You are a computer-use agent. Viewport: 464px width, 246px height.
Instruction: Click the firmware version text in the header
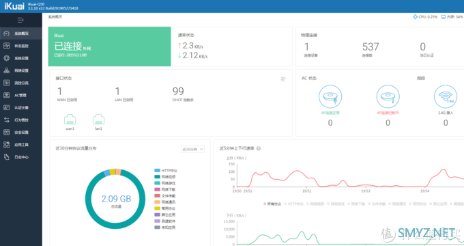pyautogui.click(x=53, y=8)
